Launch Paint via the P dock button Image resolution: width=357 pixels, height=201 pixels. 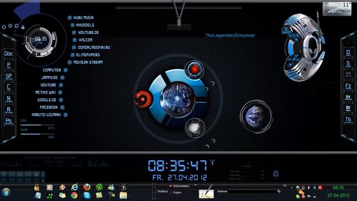click(9, 65)
